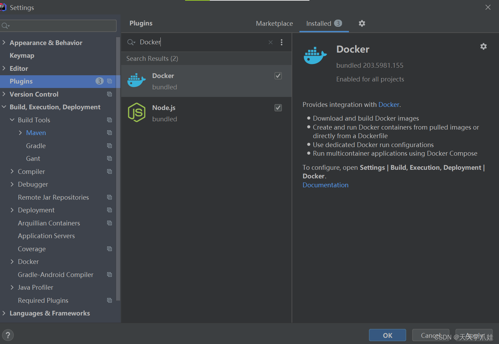
Task: Click the project-level icon next to Maven
Action: (x=110, y=133)
